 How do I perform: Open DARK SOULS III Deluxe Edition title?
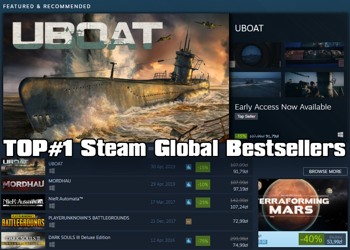tap(79, 237)
